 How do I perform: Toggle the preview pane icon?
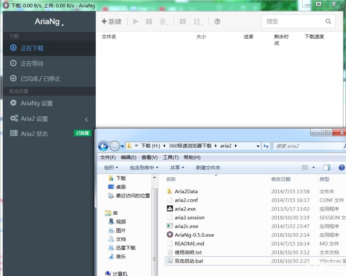[327, 168]
